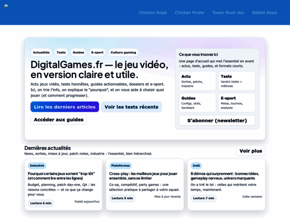Click the News, sorties, mises à jour subtitle

88,153
